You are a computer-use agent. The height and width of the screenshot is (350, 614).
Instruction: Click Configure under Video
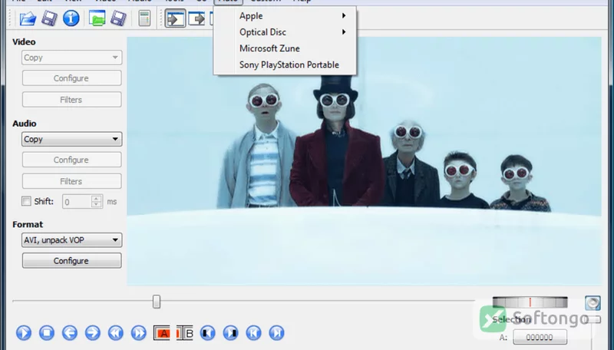pos(71,78)
